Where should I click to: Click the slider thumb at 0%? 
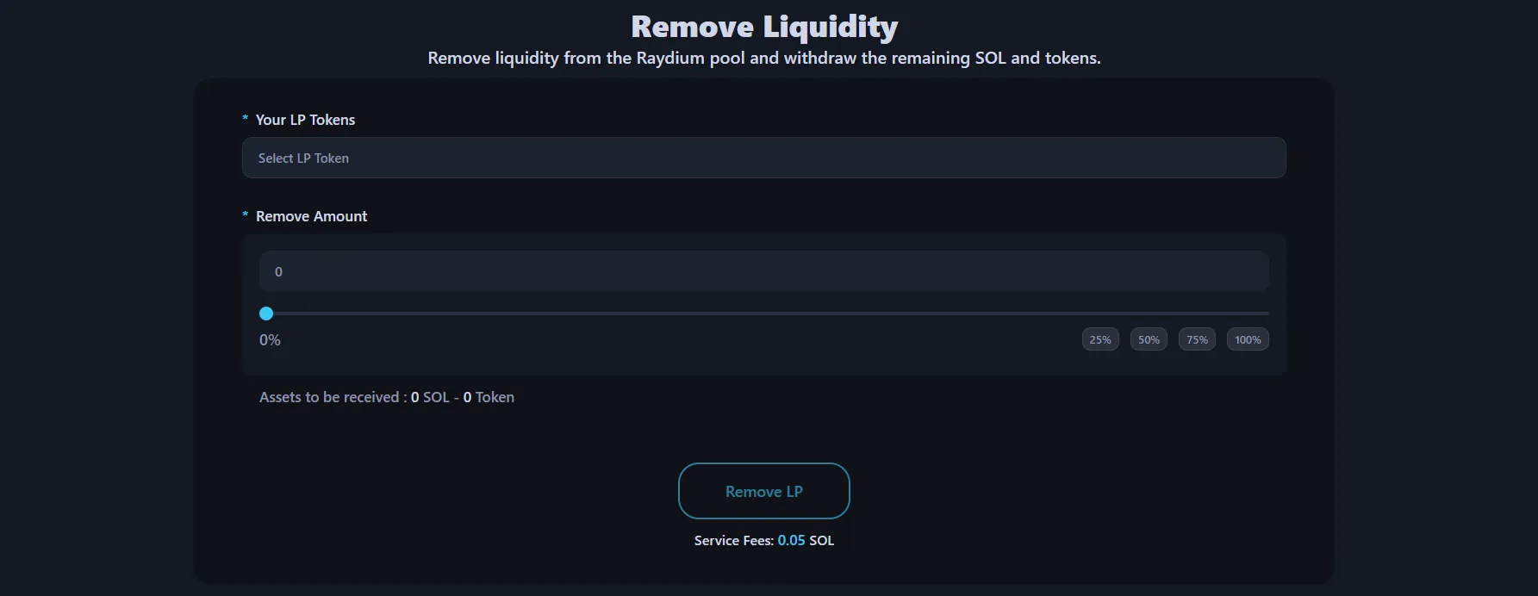(266, 314)
